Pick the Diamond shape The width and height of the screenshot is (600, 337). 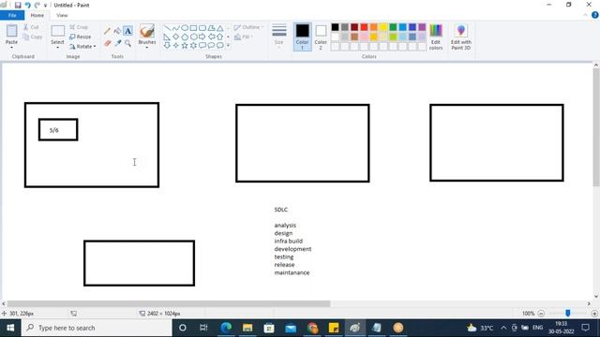point(175,37)
